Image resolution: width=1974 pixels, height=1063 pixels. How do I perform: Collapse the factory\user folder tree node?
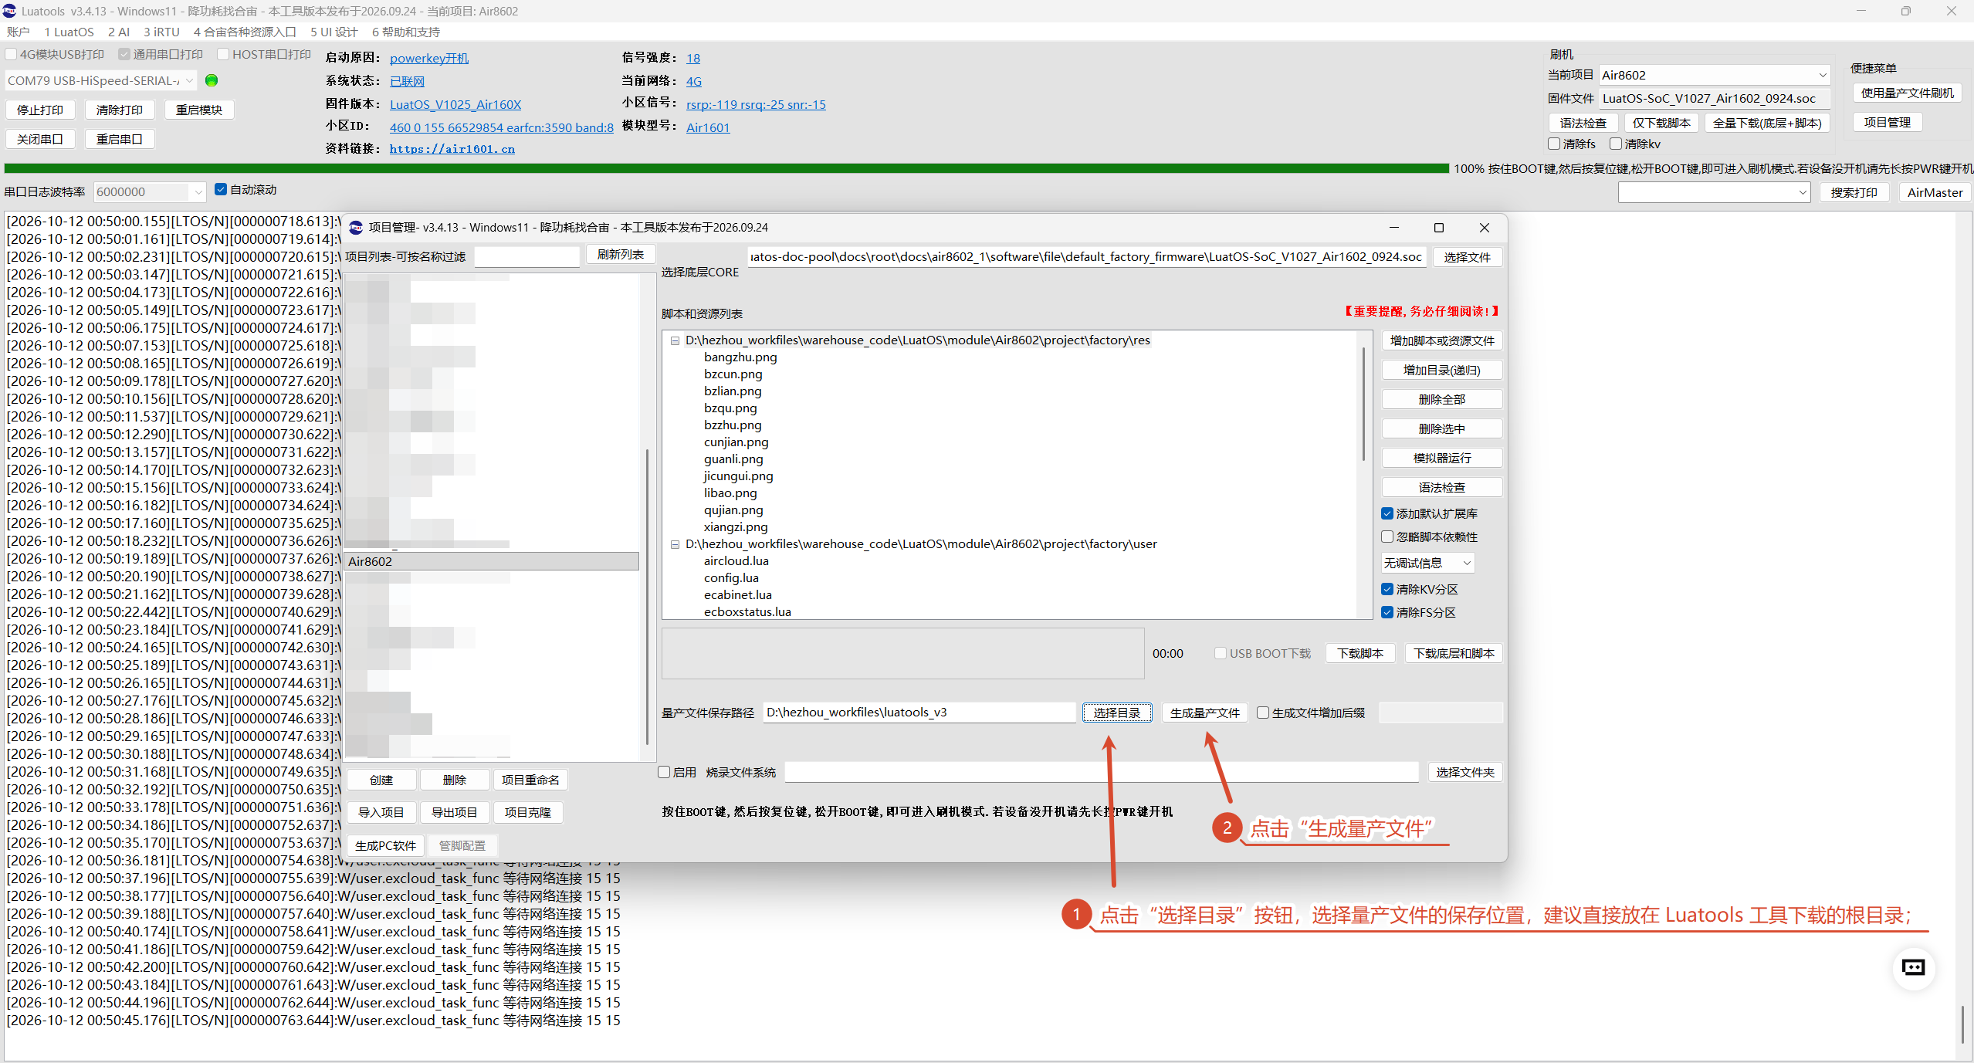pyautogui.click(x=675, y=544)
